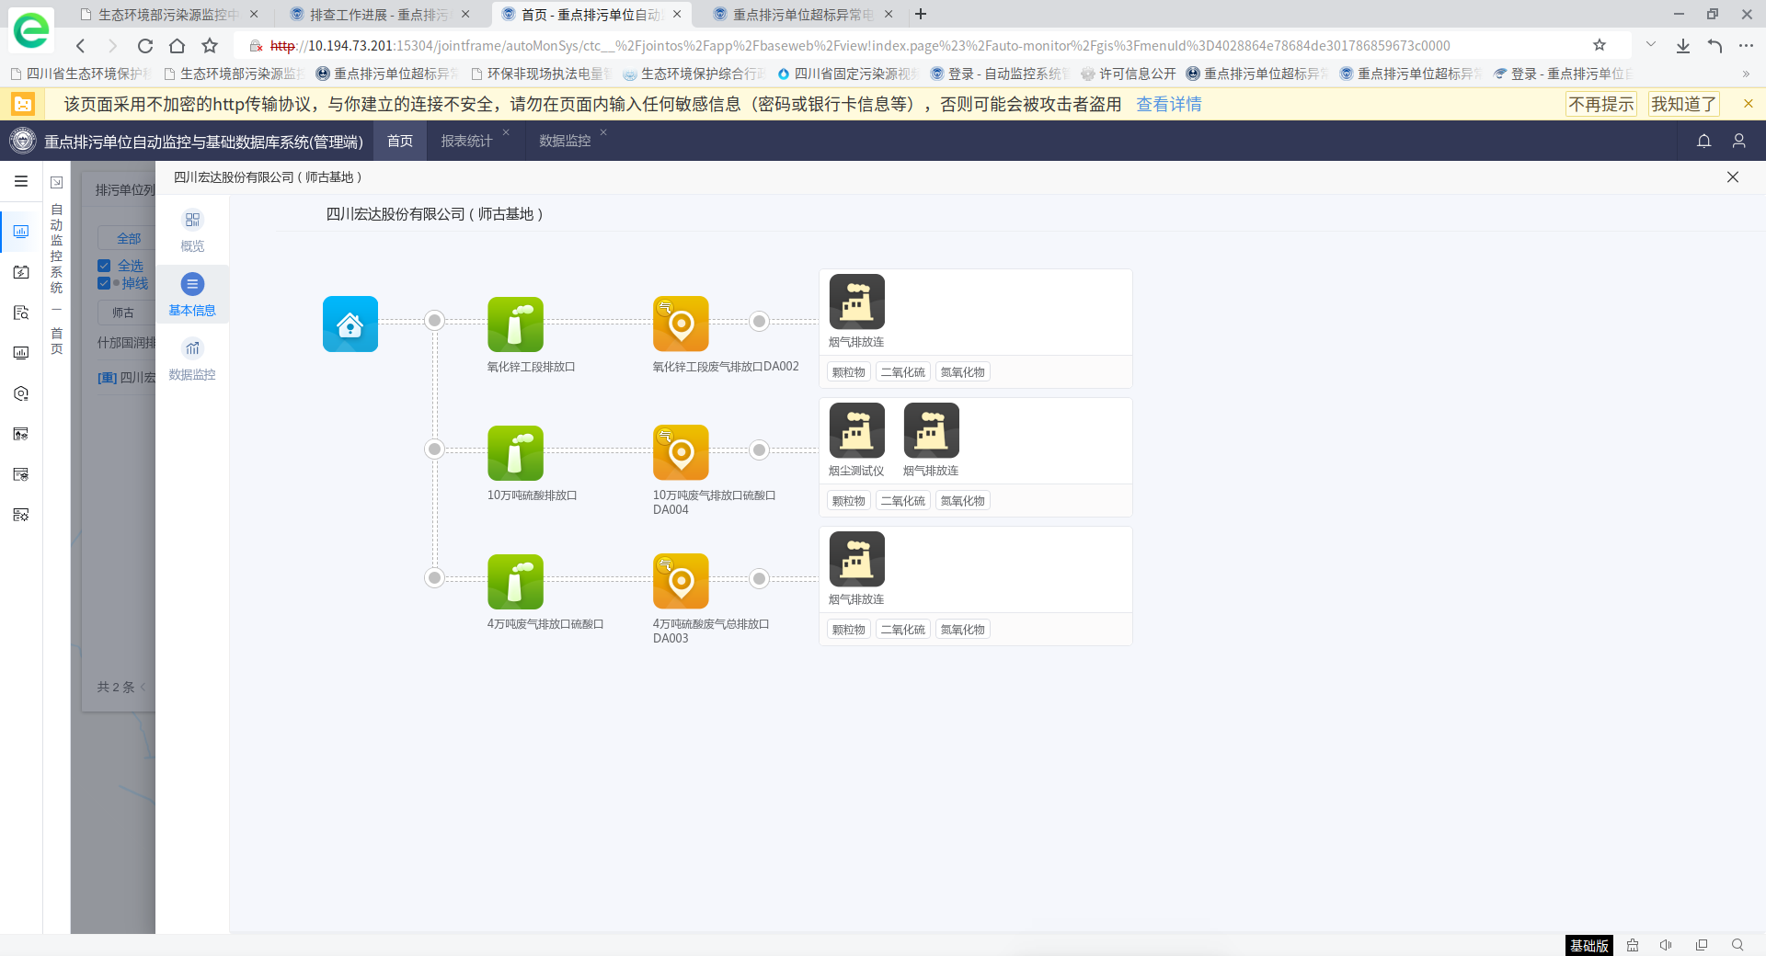Screen dimensions: 1766x956
Task: Click 二氧化硫 tag in second row
Action: [x=902, y=501]
